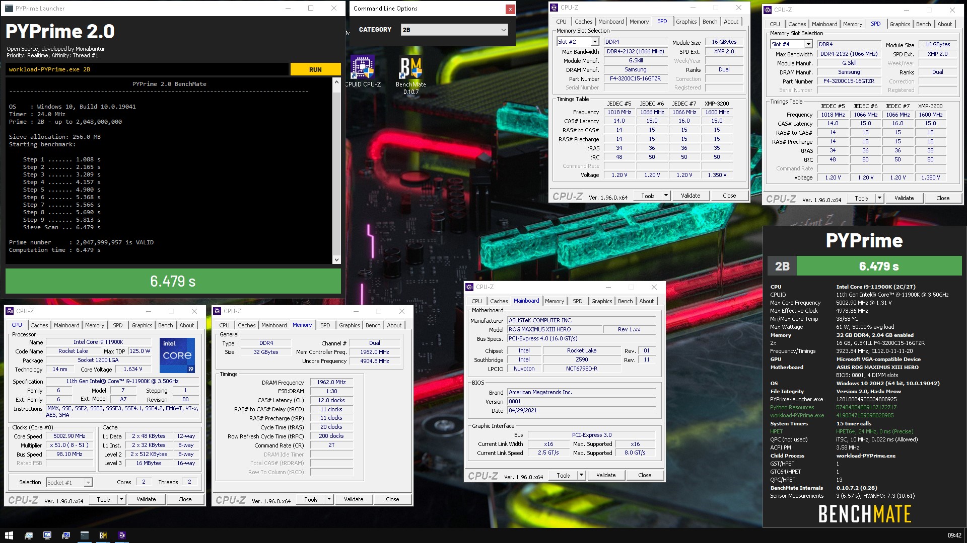The width and height of the screenshot is (967, 543).
Task: Run the PYPrime benchmark
Action: point(315,69)
